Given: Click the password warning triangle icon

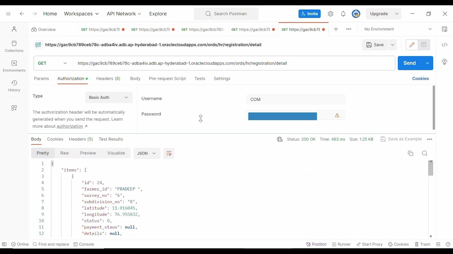Looking at the screenshot, I should click(x=337, y=115).
